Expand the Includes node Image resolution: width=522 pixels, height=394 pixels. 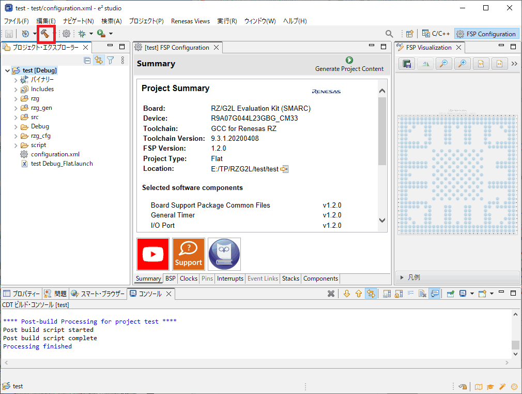click(16, 90)
